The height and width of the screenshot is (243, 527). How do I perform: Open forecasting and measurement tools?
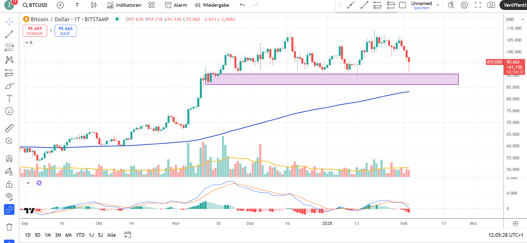point(9,73)
